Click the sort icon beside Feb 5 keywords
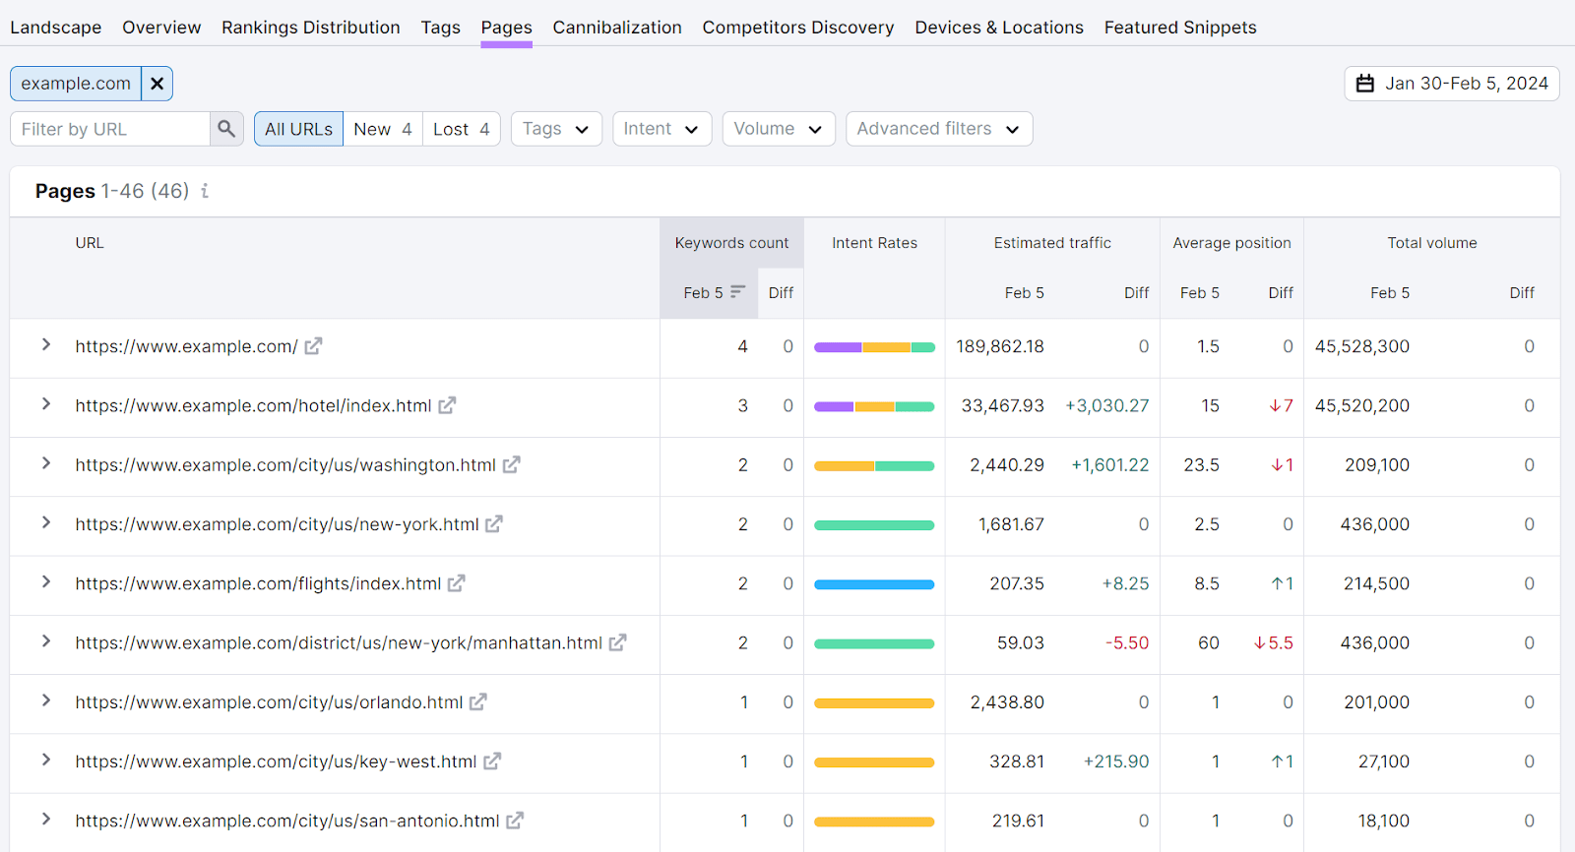Image resolution: width=1575 pixels, height=852 pixels. pyautogui.click(x=737, y=292)
